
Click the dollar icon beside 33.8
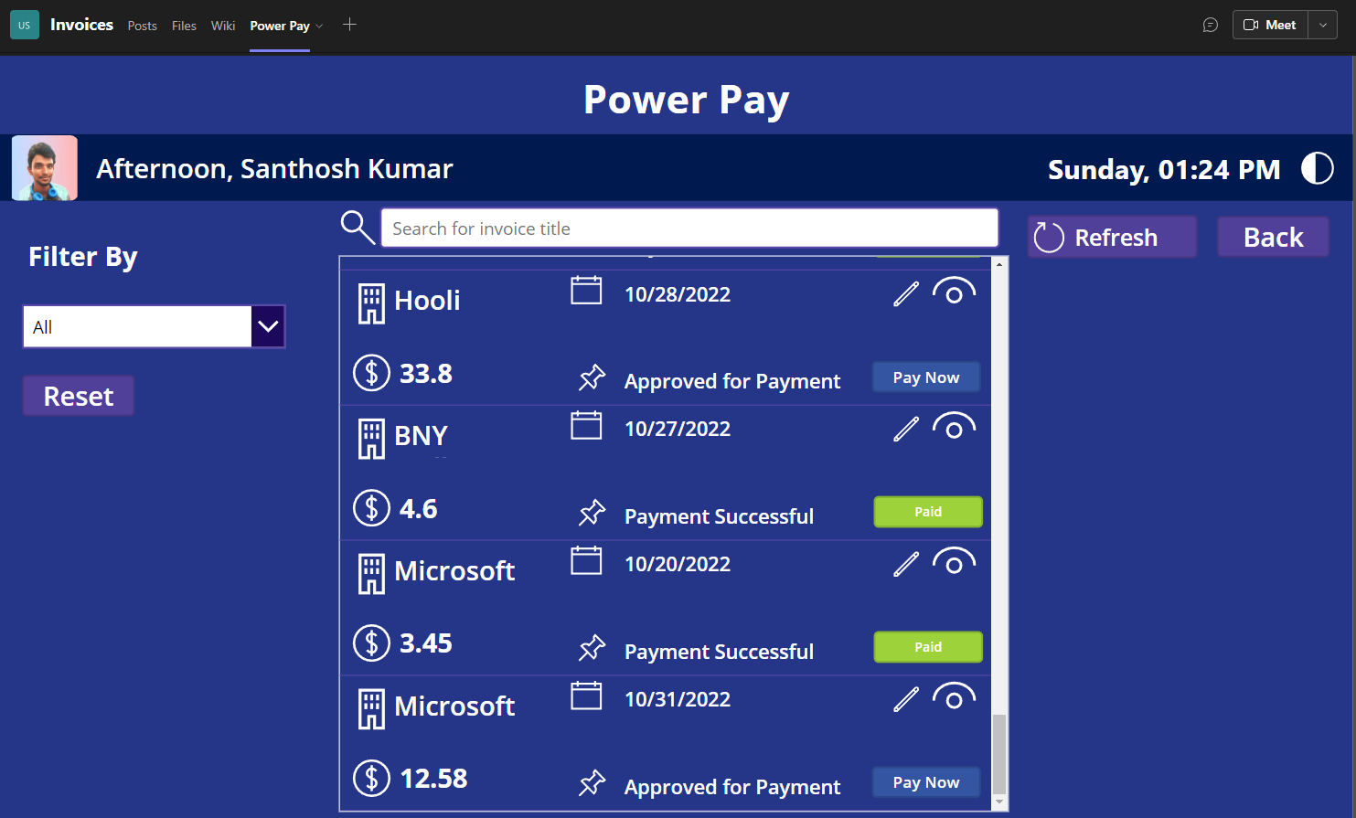tap(372, 373)
